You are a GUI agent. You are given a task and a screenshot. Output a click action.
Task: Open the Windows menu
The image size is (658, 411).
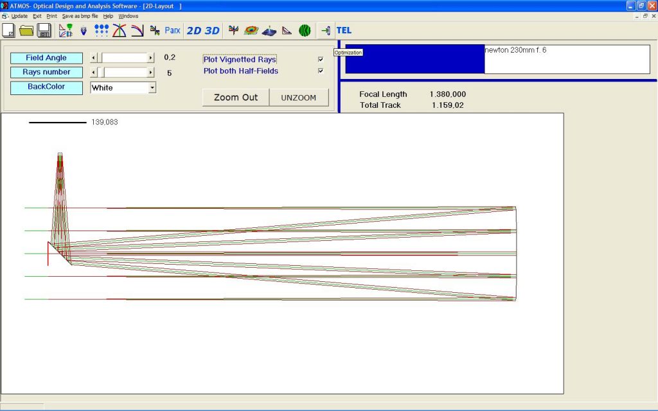click(128, 16)
